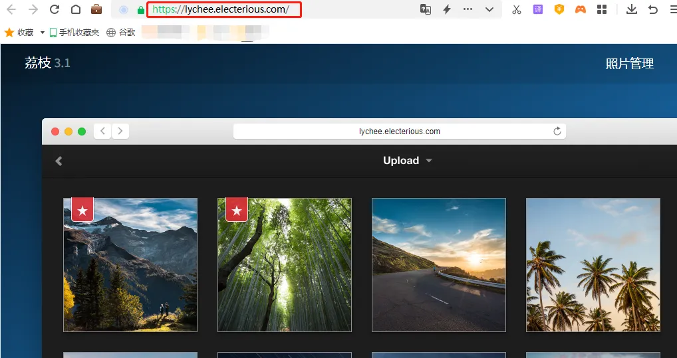
Task: Click Safari mockup back chevron button
Action: 102,131
